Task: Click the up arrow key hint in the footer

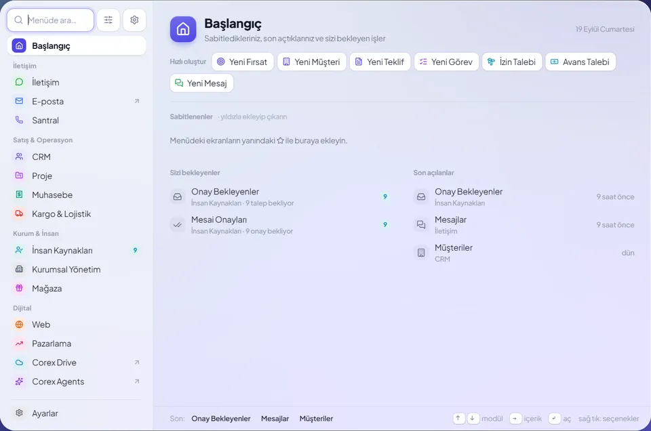Action: [x=458, y=418]
